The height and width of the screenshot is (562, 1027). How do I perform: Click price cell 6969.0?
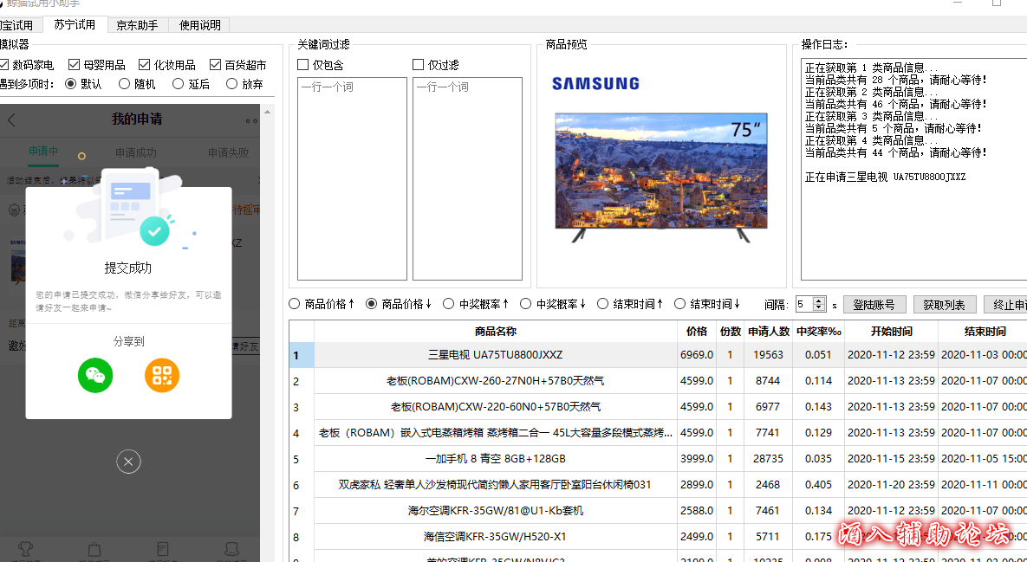point(696,355)
